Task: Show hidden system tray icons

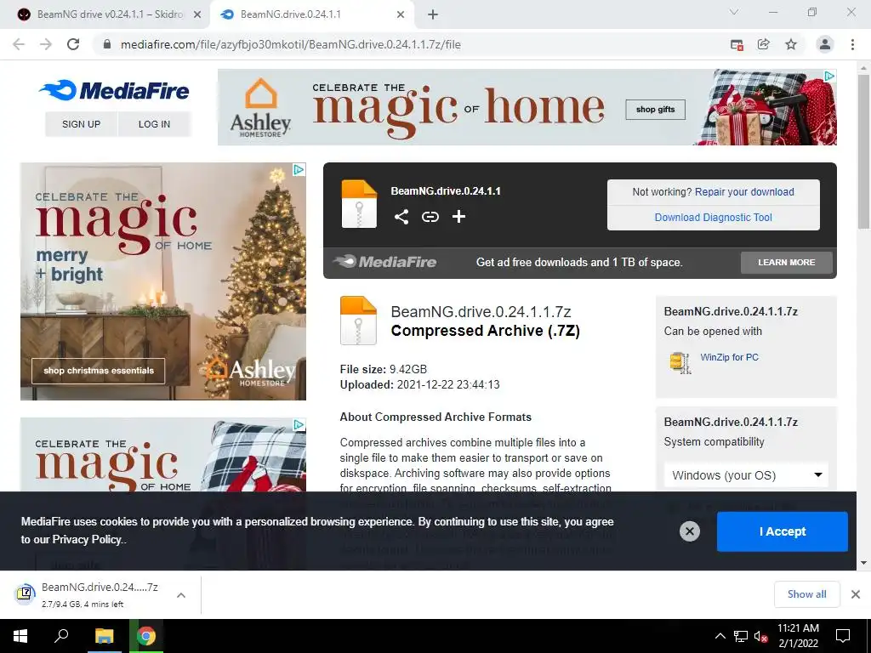Action: pyautogui.click(x=720, y=636)
